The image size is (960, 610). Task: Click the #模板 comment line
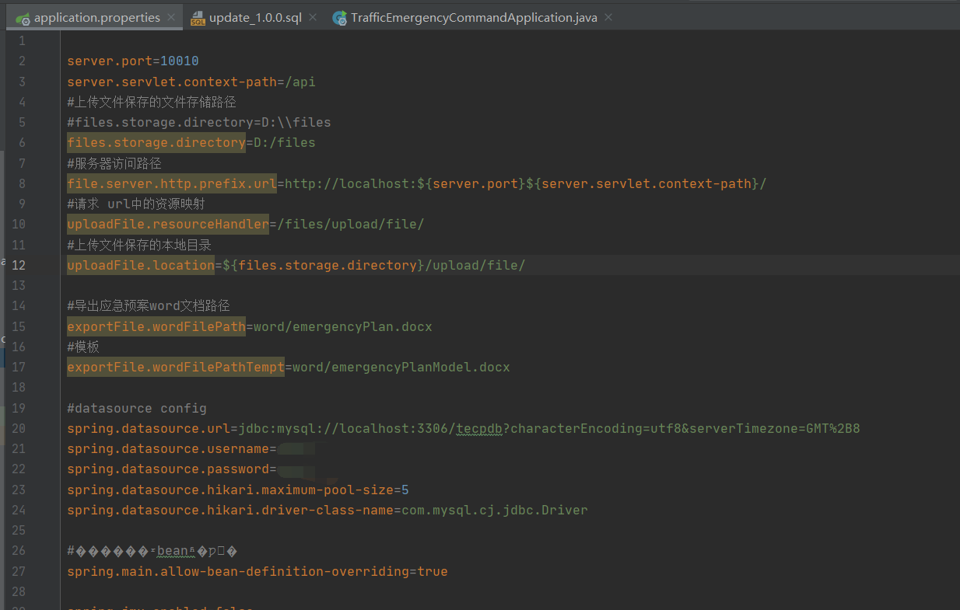click(83, 347)
